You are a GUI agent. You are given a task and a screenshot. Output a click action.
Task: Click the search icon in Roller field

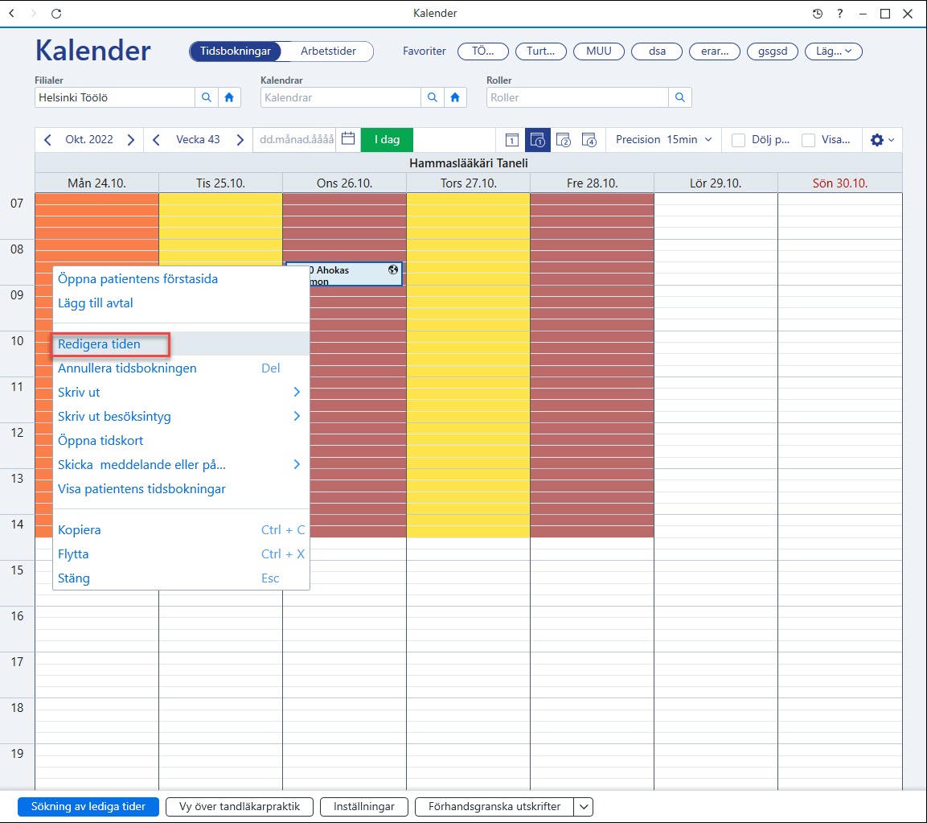point(680,97)
